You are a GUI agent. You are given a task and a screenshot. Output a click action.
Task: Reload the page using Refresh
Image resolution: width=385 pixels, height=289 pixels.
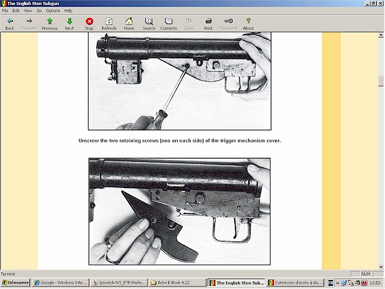point(109,24)
